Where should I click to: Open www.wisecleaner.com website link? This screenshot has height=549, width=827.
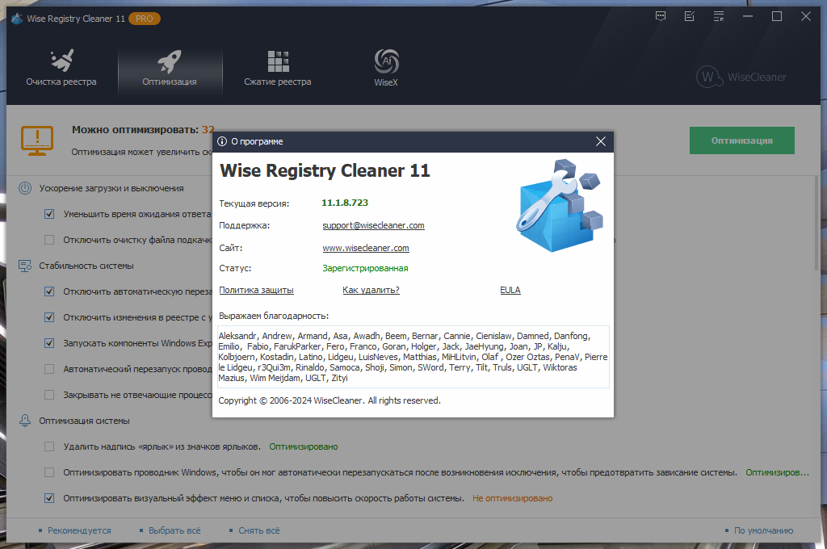[x=366, y=248]
